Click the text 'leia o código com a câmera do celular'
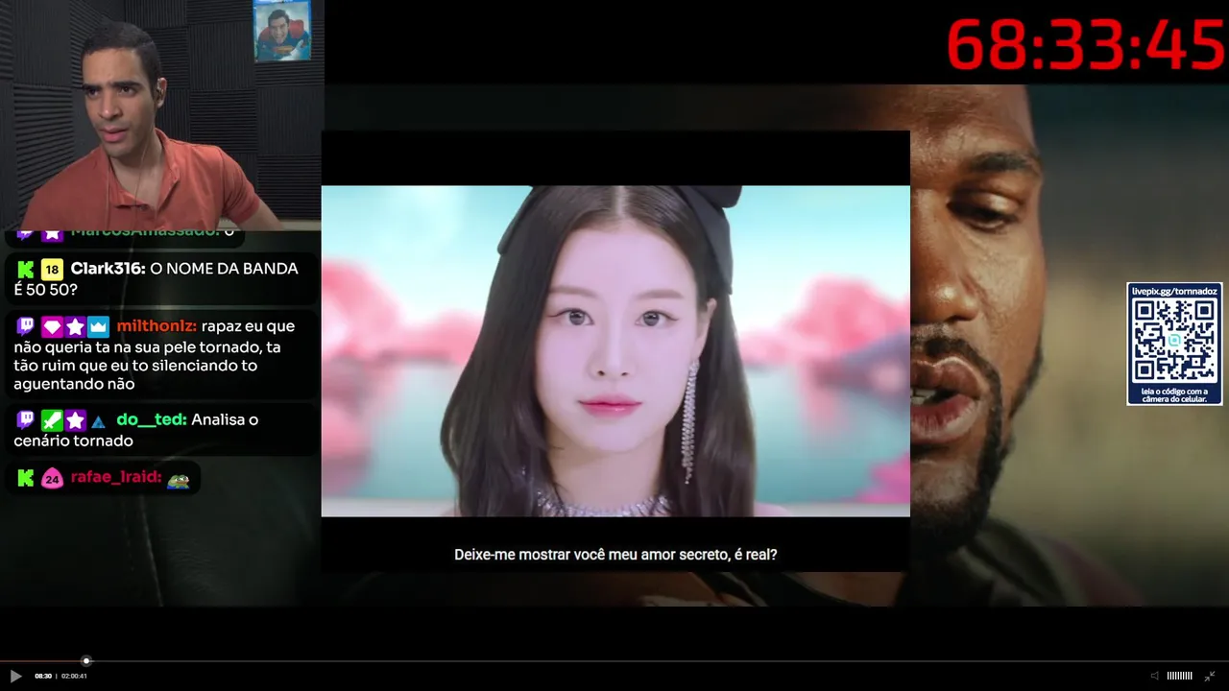This screenshot has height=691, width=1229. point(1174,394)
